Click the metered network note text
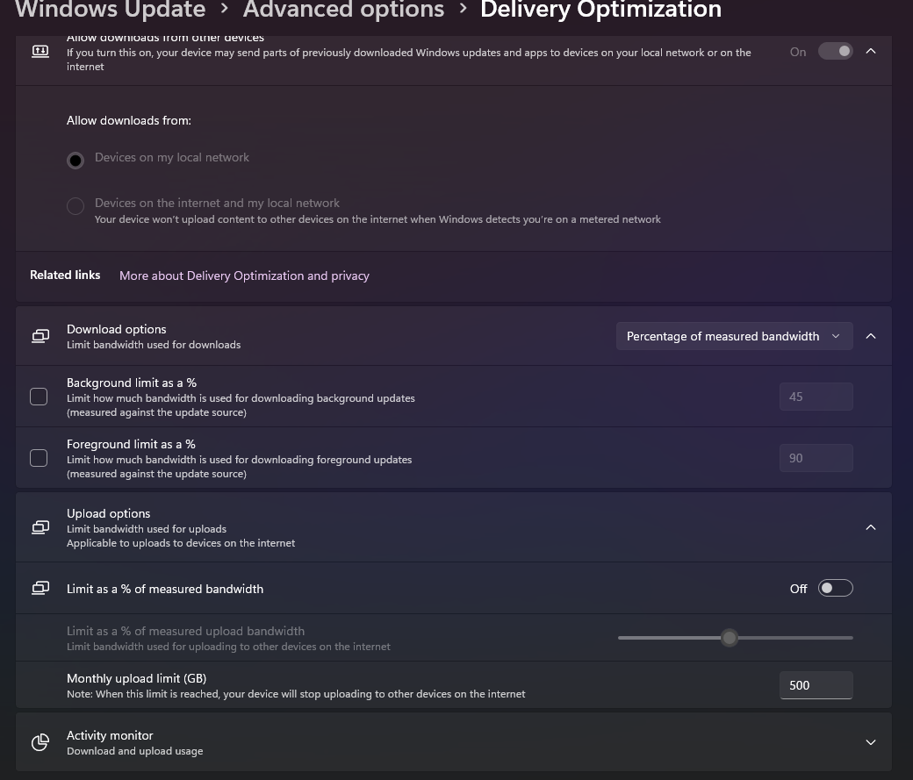The width and height of the screenshot is (913, 780). [377, 219]
